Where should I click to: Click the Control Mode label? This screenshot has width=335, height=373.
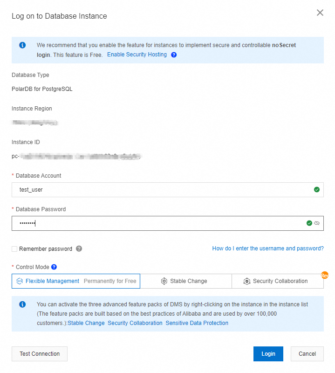33,267
